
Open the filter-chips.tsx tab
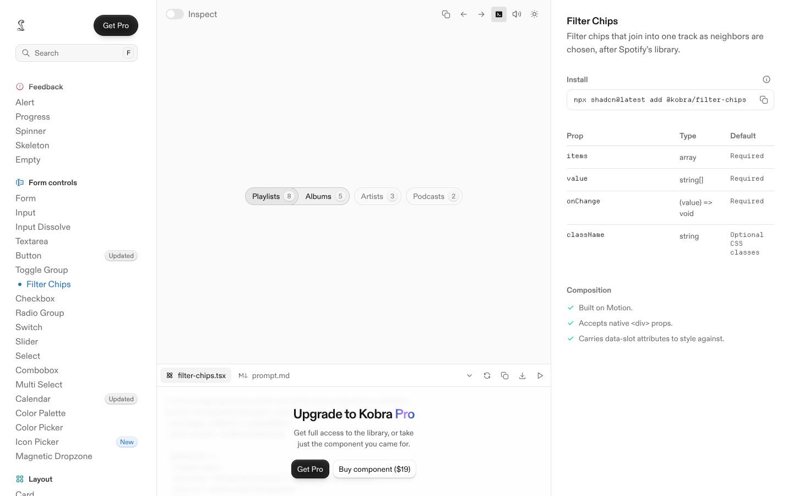point(196,375)
